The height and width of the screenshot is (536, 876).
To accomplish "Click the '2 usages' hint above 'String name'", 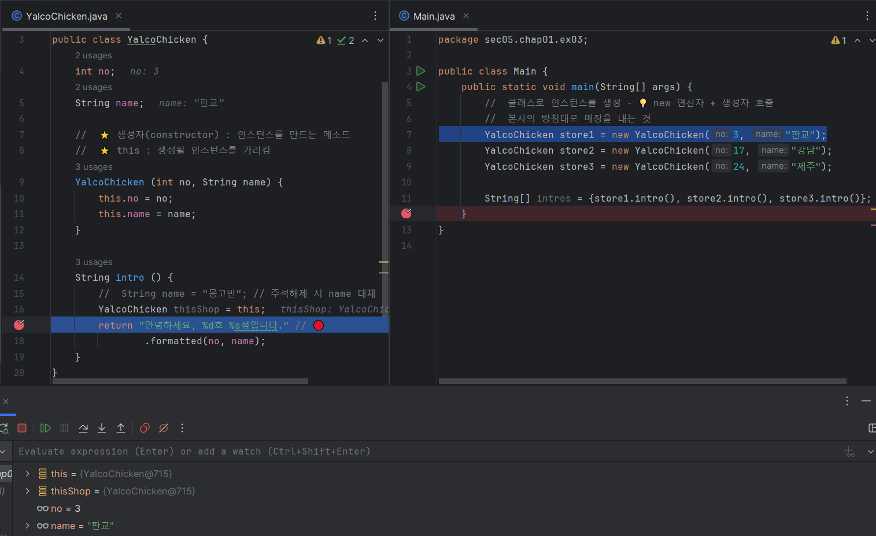I will (94, 87).
